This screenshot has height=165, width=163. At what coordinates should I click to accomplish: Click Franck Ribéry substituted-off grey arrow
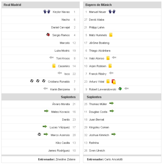click(x=111, y=73)
